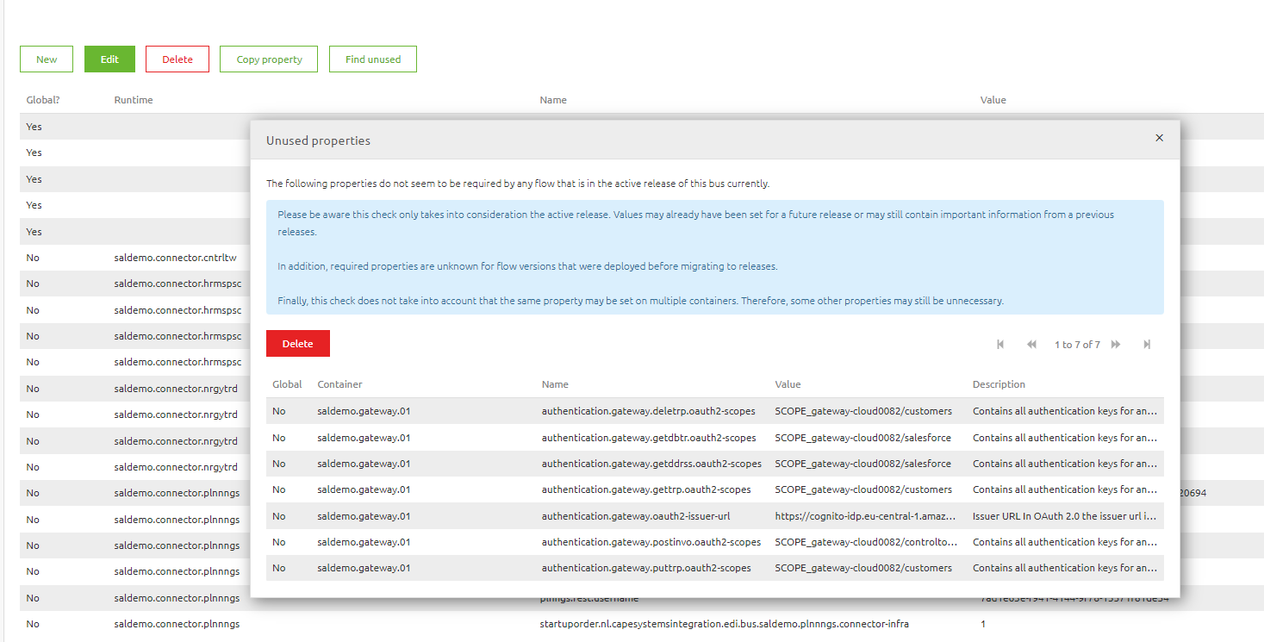Open the Edit action for properties
This screenshot has height=642, width=1264.
109,59
